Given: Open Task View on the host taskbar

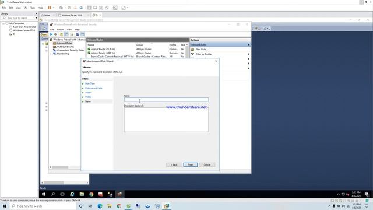Looking at the screenshot, I should coord(90,206).
